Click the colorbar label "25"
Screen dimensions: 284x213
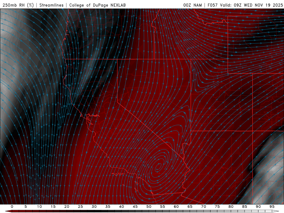[81, 207]
